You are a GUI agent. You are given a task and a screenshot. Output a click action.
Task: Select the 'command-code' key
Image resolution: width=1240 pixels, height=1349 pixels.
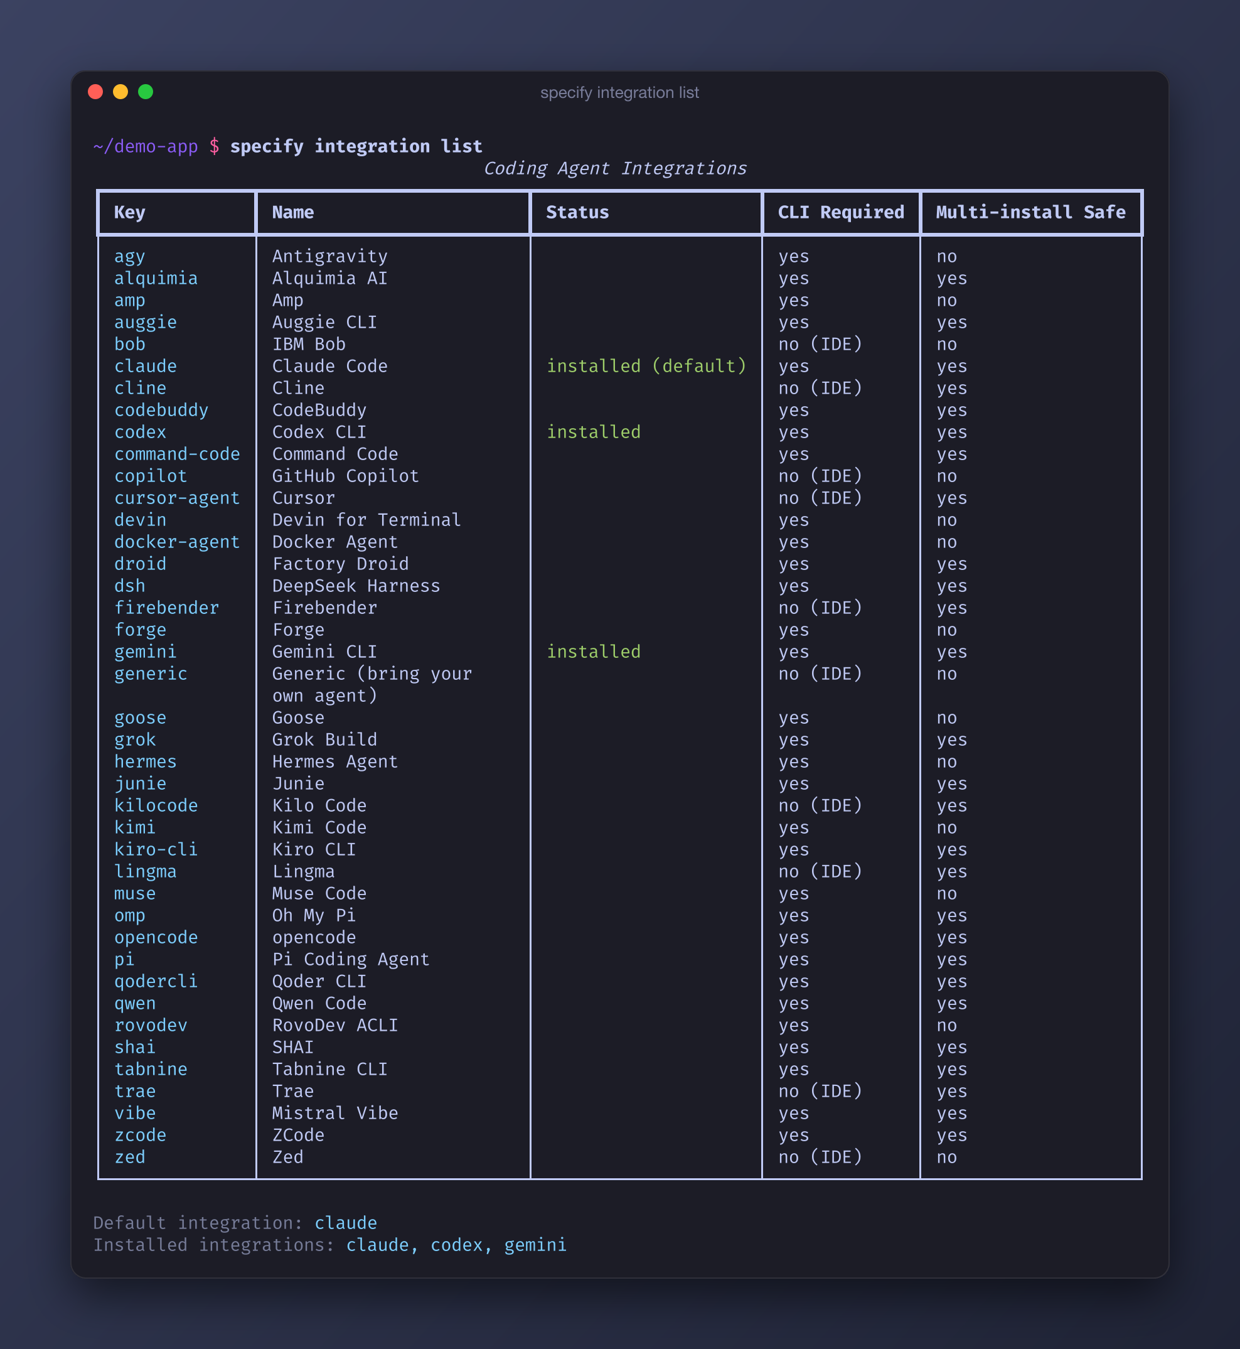[x=177, y=454]
